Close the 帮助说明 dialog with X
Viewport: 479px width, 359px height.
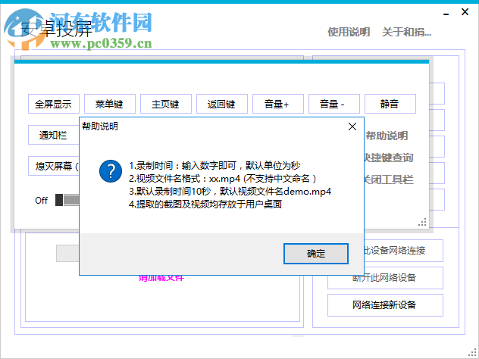tap(352, 126)
